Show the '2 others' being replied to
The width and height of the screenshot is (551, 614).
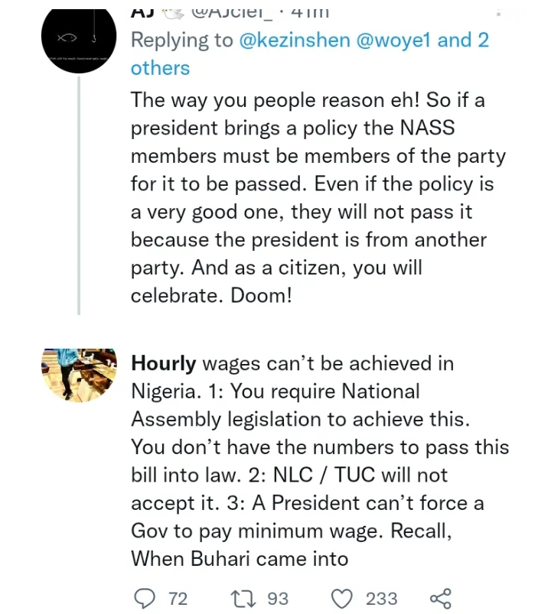pos(161,67)
